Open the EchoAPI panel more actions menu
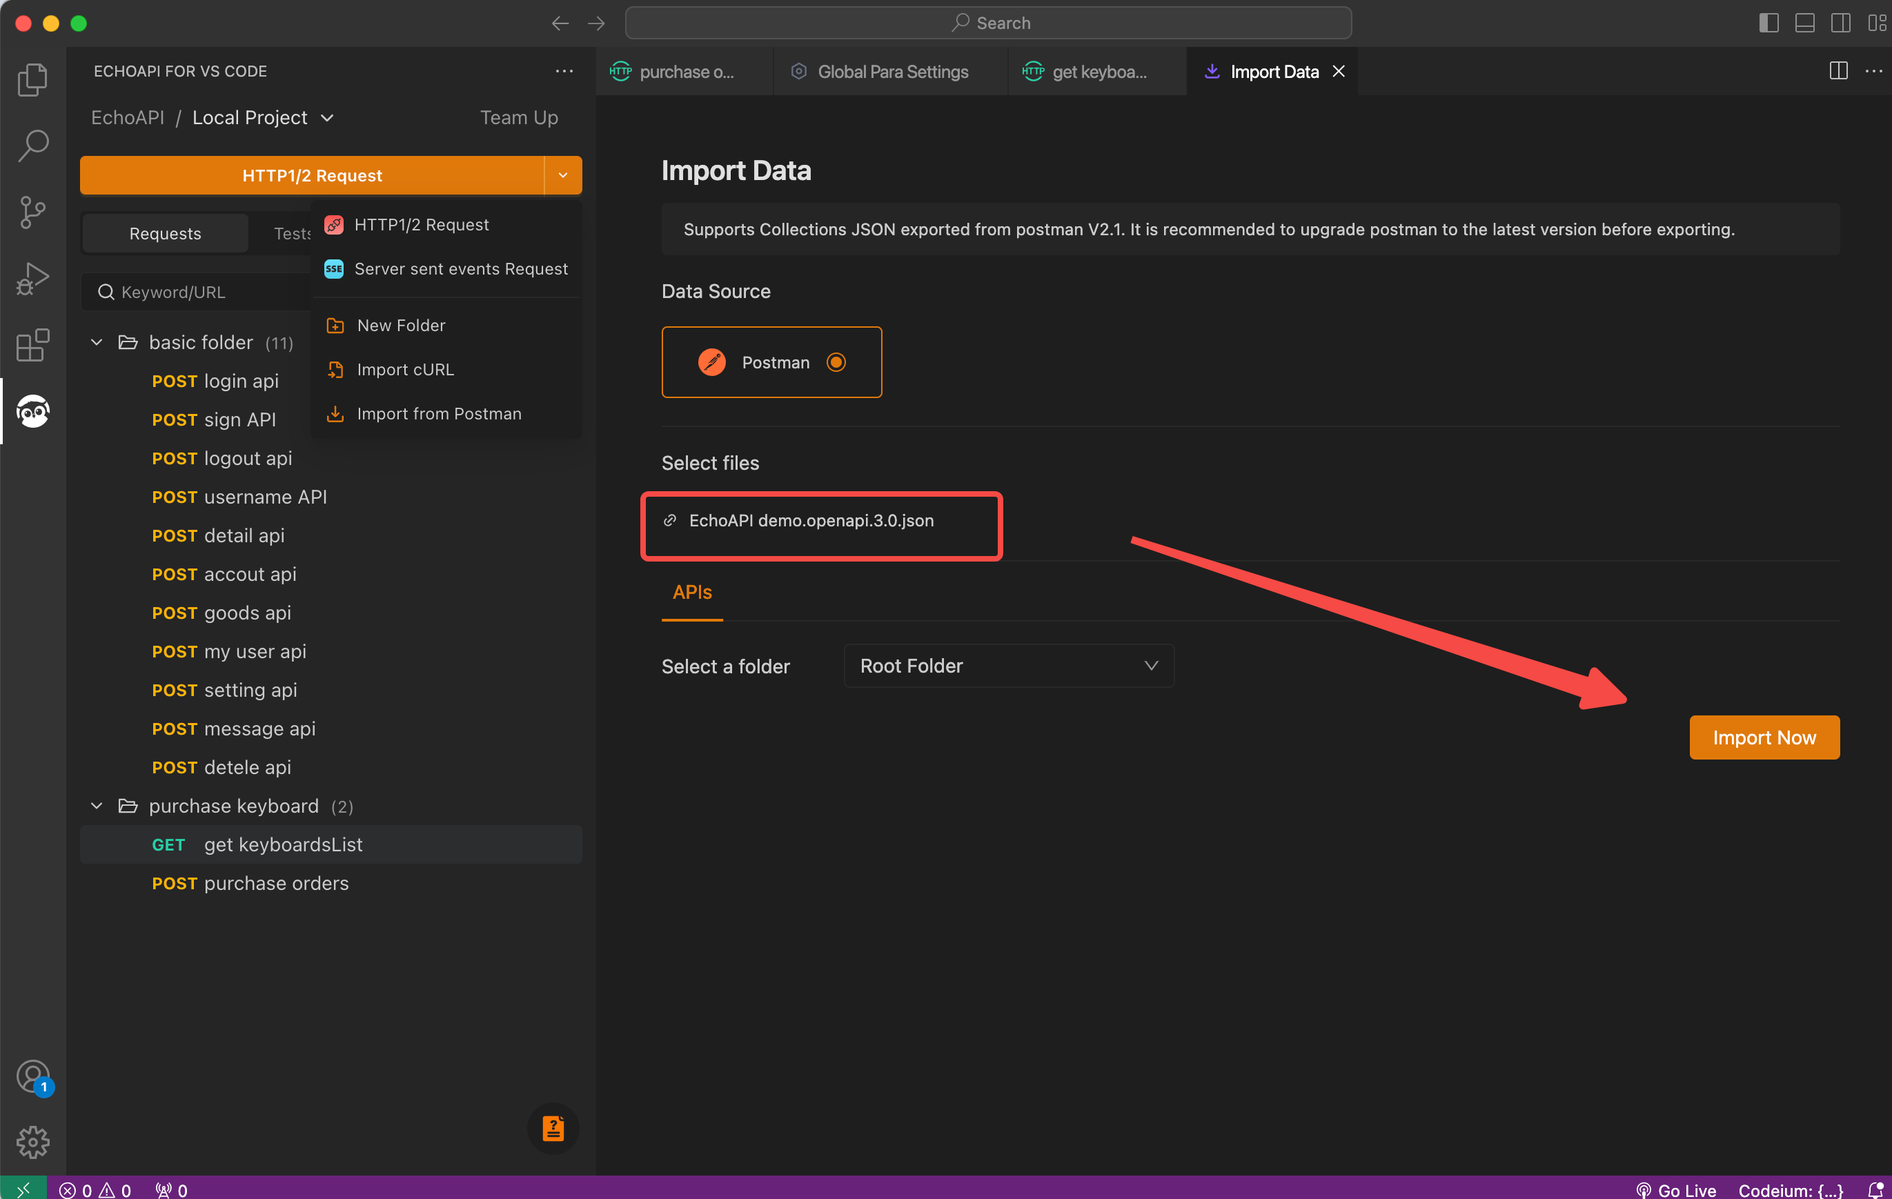 564,71
